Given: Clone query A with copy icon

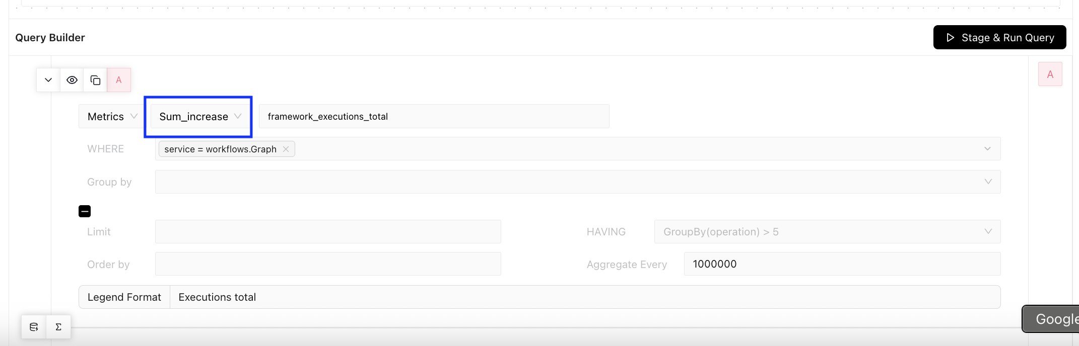Looking at the screenshot, I should coord(95,80).
